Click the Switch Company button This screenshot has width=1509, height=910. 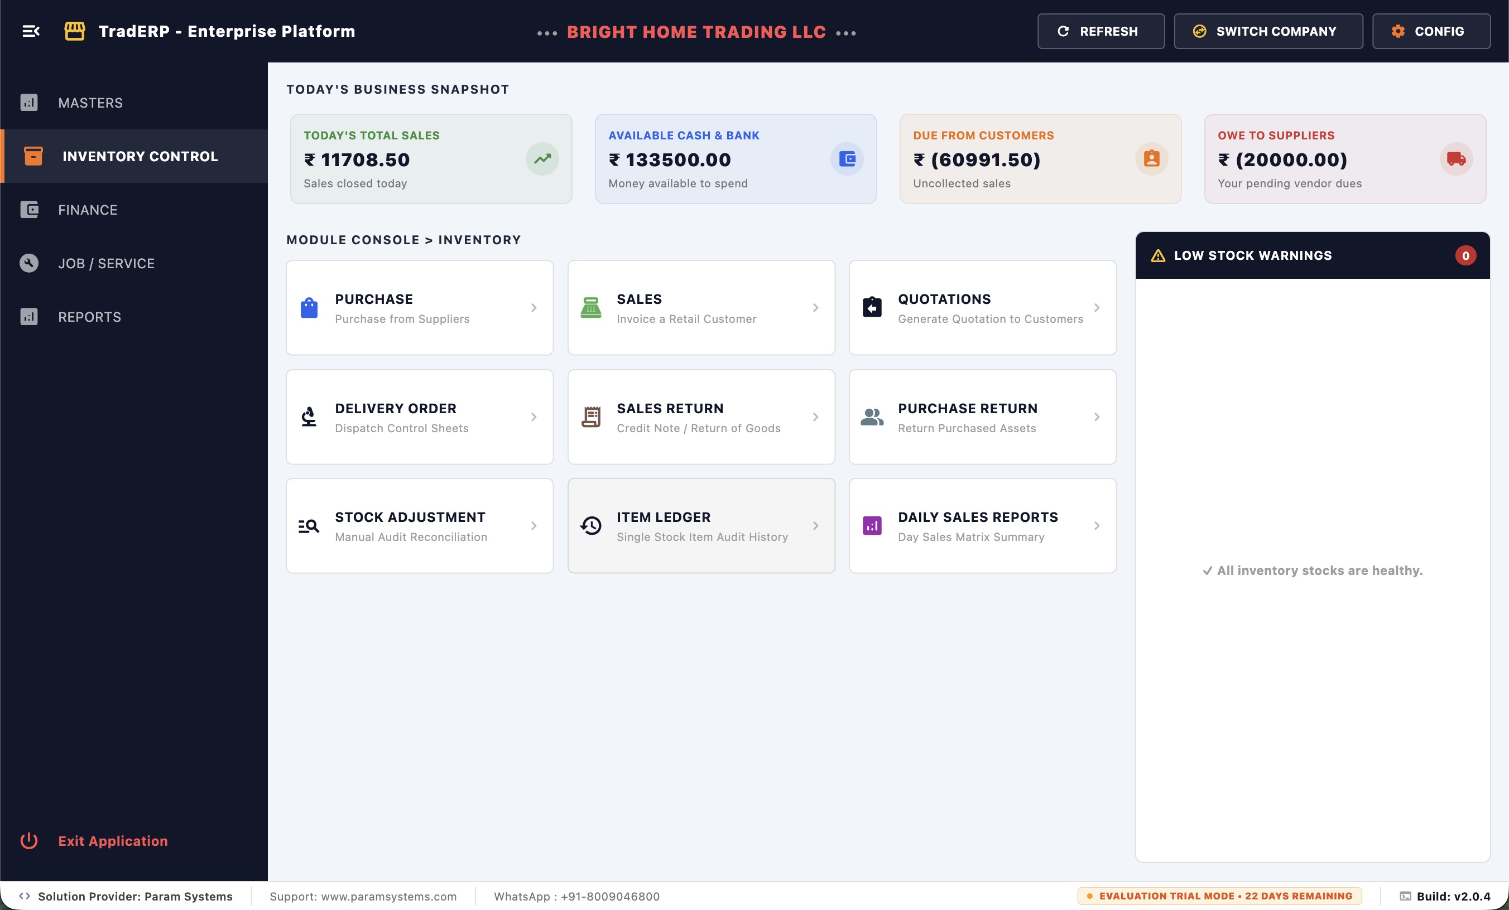1268,31
